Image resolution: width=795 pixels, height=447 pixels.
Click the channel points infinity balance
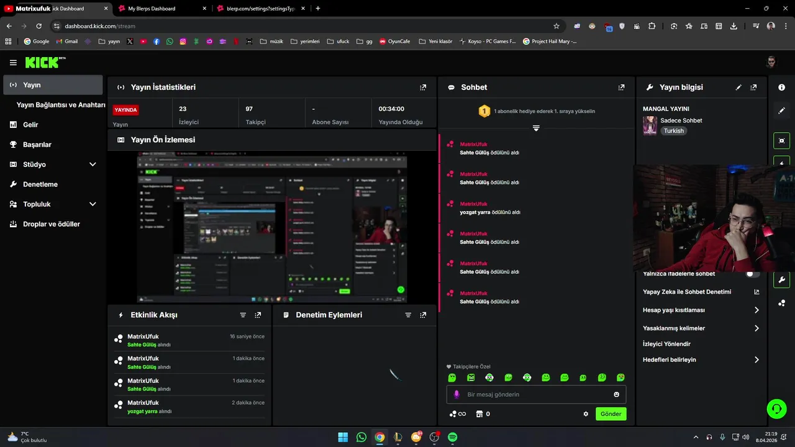click(457, 414)
